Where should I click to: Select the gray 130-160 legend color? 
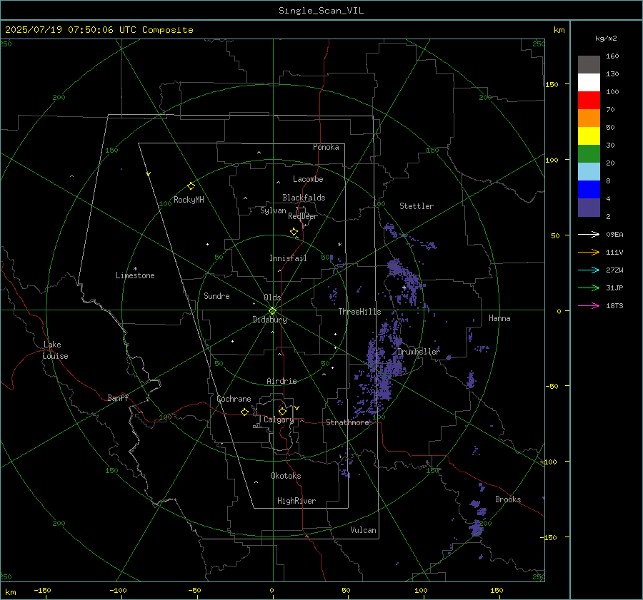589,65
